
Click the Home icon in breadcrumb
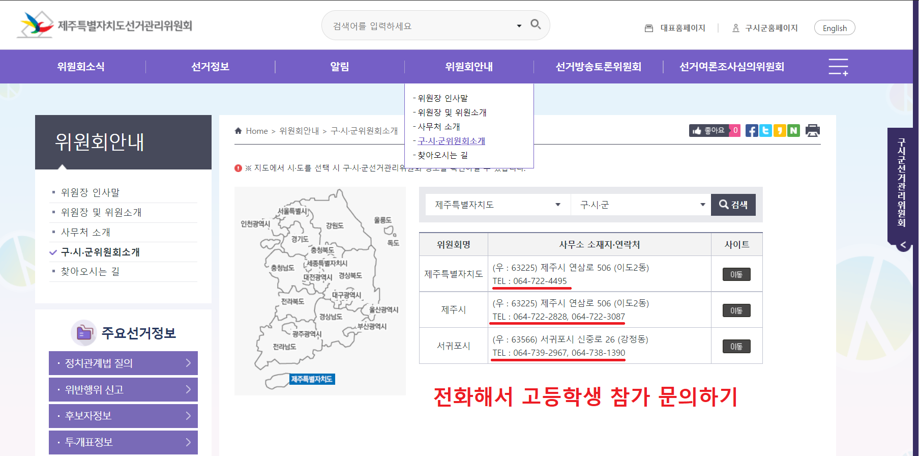[238, 131]
